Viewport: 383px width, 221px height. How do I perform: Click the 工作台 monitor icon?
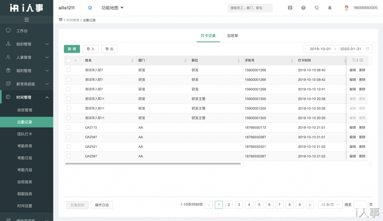tap(8, 30)
